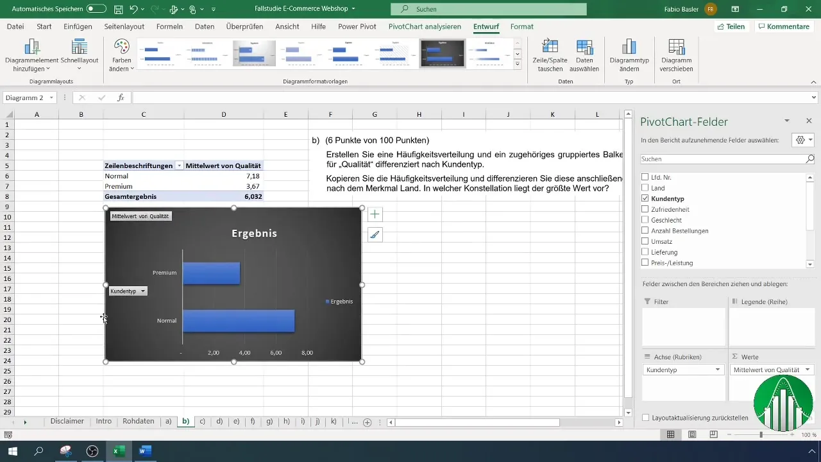
Task: Check the Zufriedenheit field checkbox
Action: pos(645,209)
